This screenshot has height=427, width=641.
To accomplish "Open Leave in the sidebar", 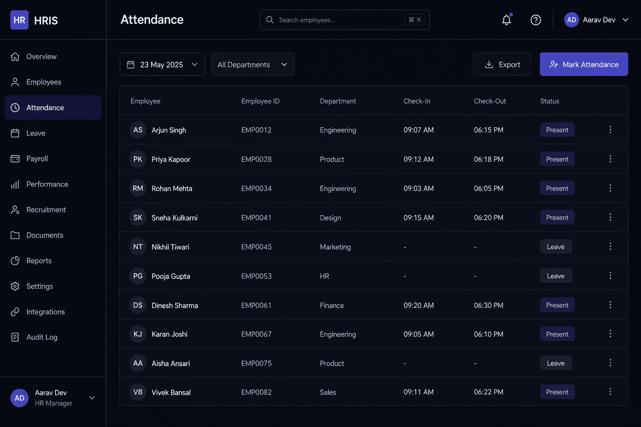I will click(53, 133).
